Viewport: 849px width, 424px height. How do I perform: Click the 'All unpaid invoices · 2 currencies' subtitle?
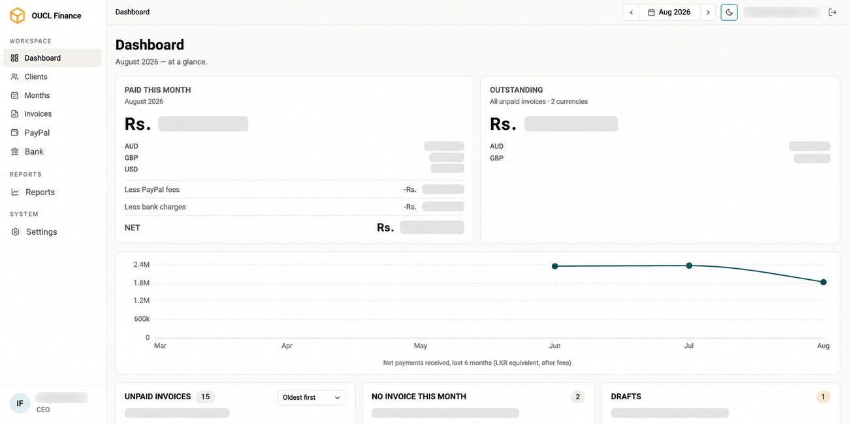pos(539,102)
